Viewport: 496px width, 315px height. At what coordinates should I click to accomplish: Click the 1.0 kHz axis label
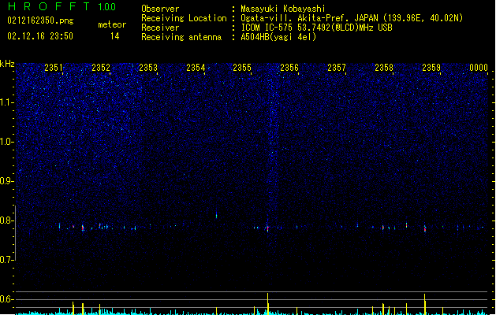click(6, 142)
